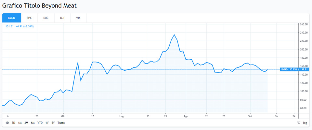The image size is (312, 130).
Task: Click the BYND 130.89% price label
Action: coord(289,70)
